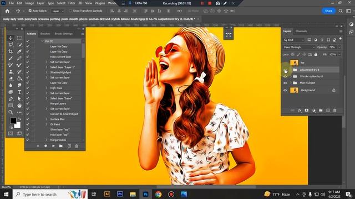This screenshot has height=199, width=355.
Task: Select the Crop tool
Action: [11, 51]
